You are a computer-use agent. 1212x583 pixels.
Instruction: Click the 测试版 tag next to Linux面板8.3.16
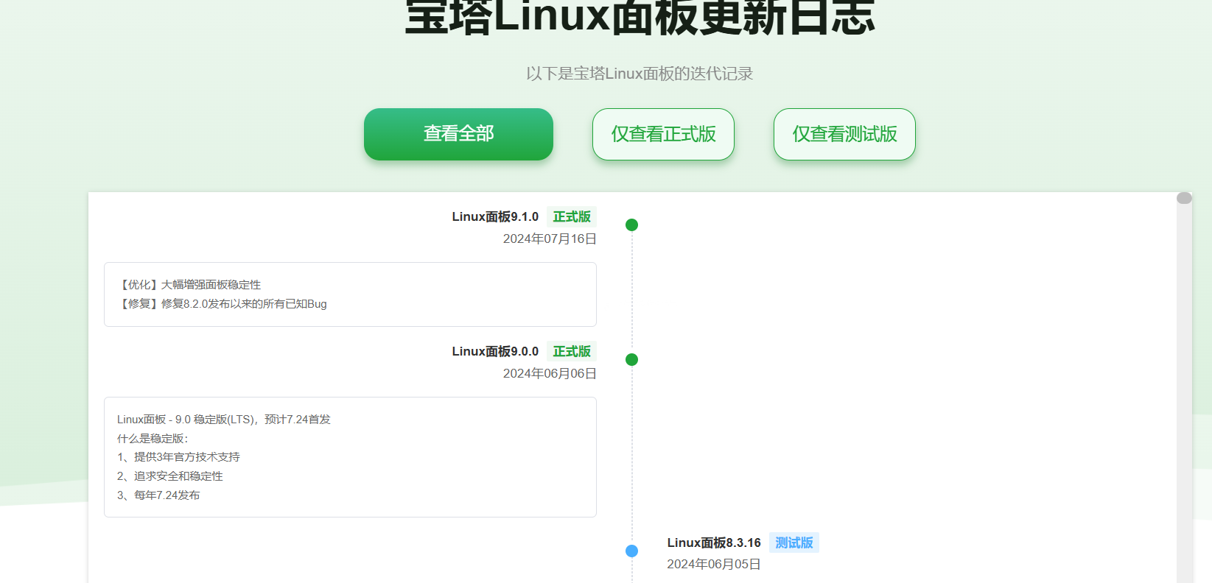point(794,543)
